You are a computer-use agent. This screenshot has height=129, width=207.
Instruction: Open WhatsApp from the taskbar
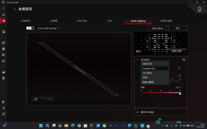coord(136,125)
